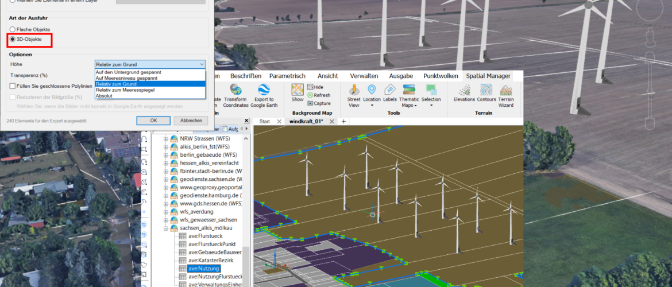Expand the alkis_berlin_fst(WFS) node
Image resolution: width=672 pixels, height=287 pixels.
(166, 146)
